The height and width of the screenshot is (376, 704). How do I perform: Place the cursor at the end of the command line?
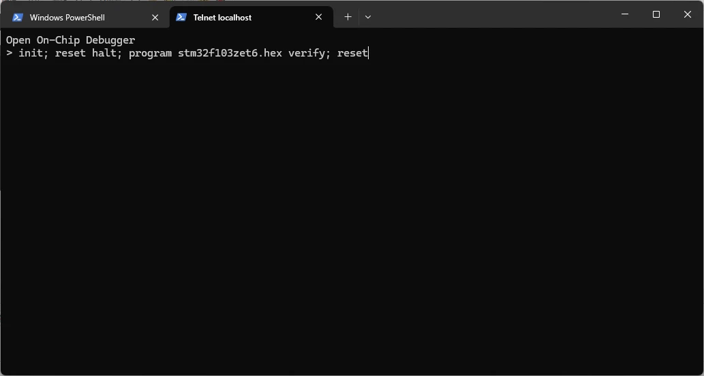tap(368, 53)
